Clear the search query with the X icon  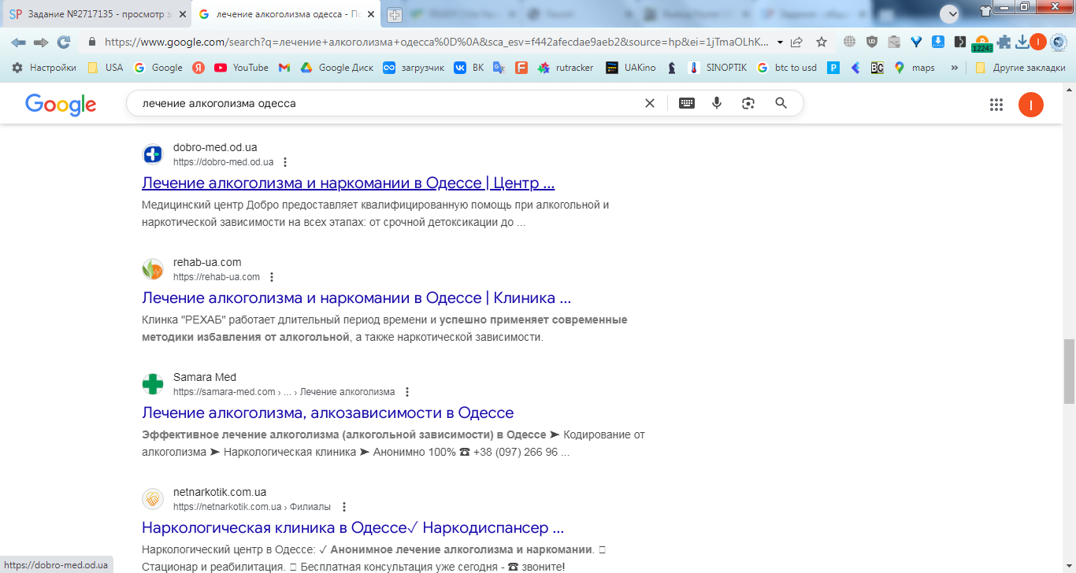pyautogui.click(x=650, y=103)
